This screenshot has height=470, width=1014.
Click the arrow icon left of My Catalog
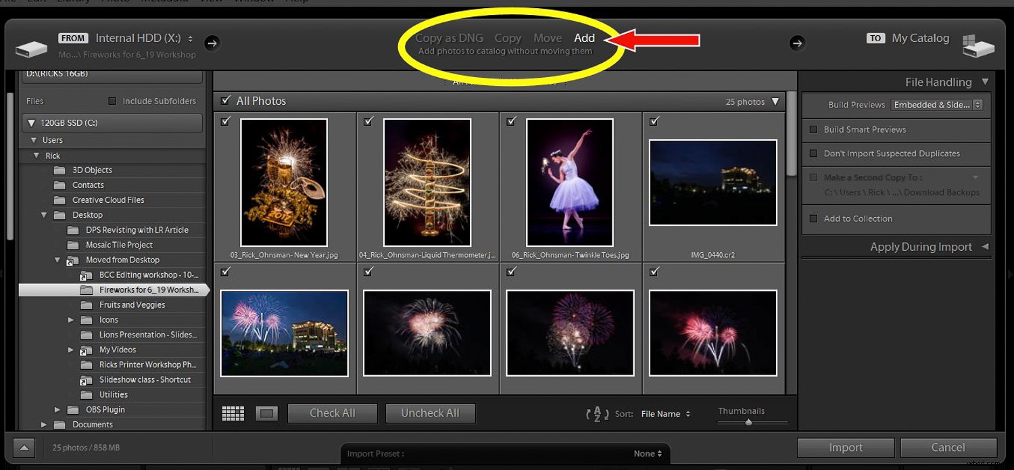[x=798, y=43]
